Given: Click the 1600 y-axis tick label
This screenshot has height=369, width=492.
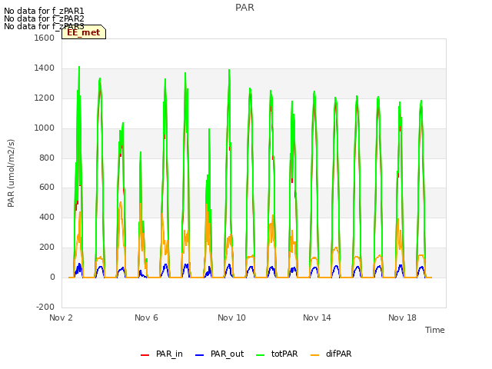Looking at the screenshot, I should pyautogui.click(x=45, y=38).
